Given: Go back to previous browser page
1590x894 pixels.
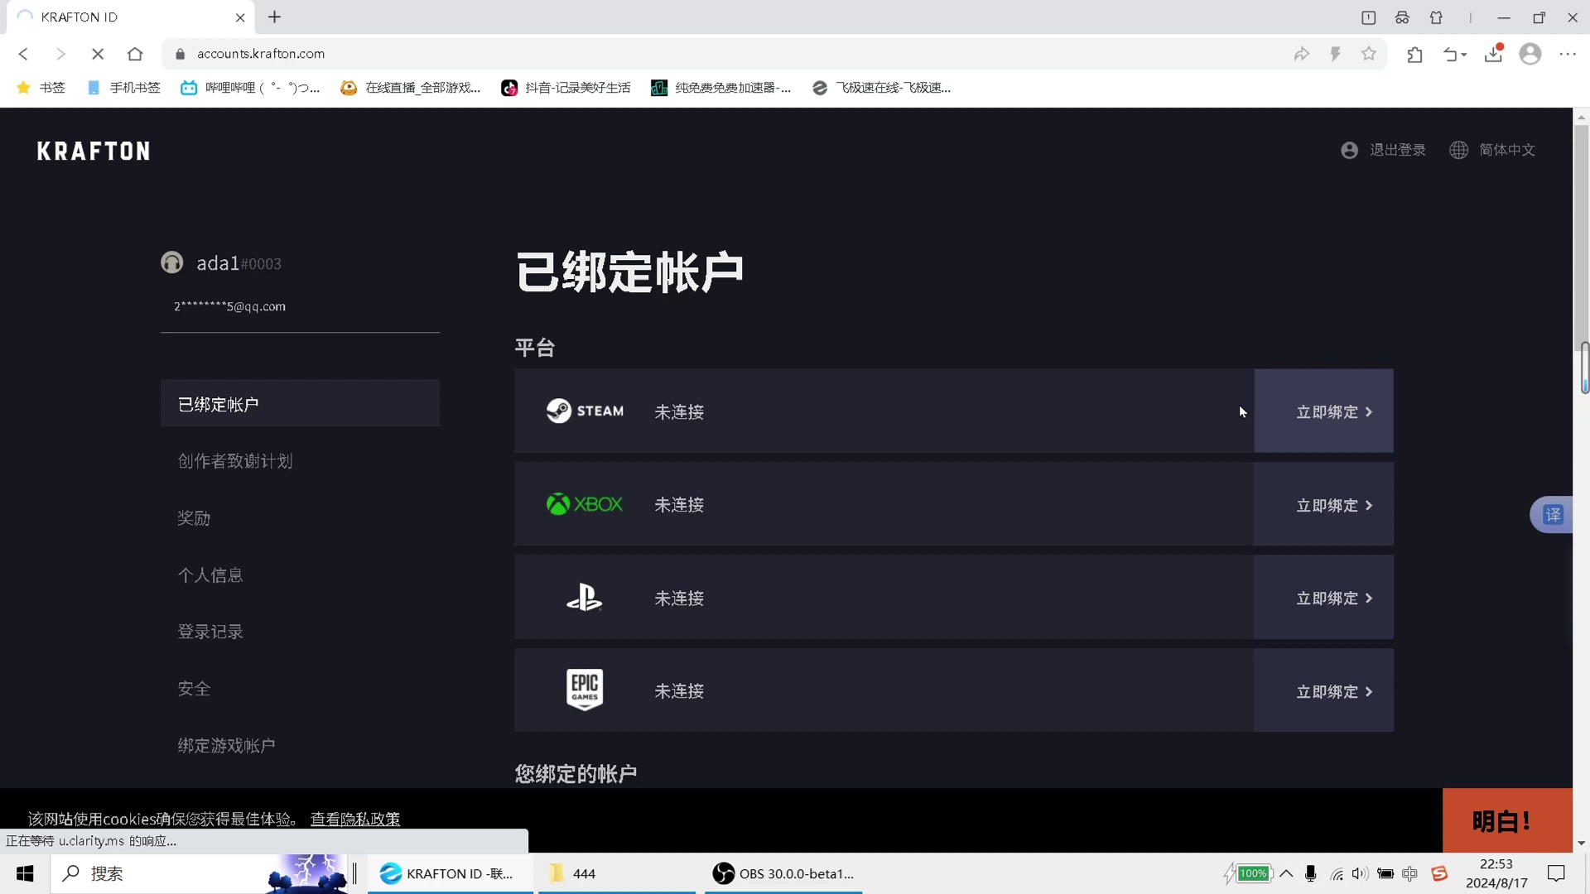Looking at the screenshot, I should pos(23,54).
